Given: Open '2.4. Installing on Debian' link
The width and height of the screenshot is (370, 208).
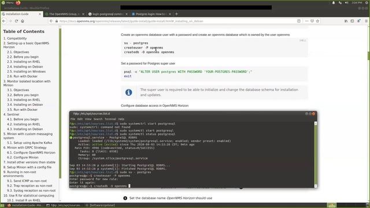Looking at the screenshot, I should (x=25, y=67).
